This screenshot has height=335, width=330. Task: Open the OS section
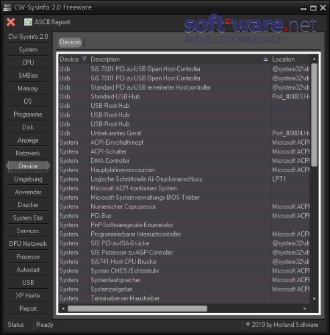coord(28,101)
